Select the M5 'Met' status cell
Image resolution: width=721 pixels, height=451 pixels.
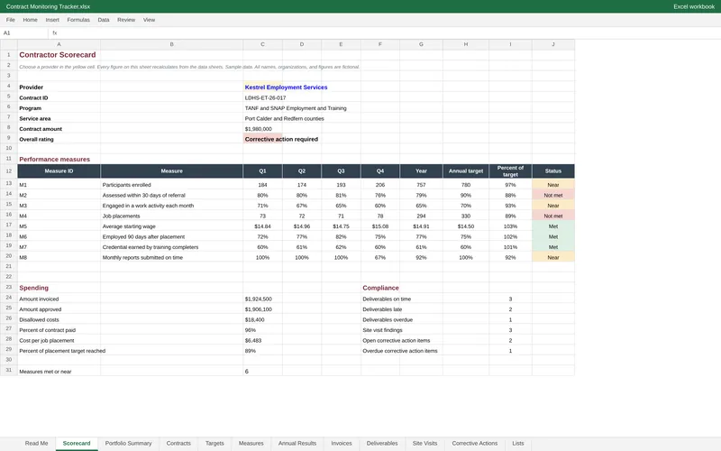tap(553, 226)
